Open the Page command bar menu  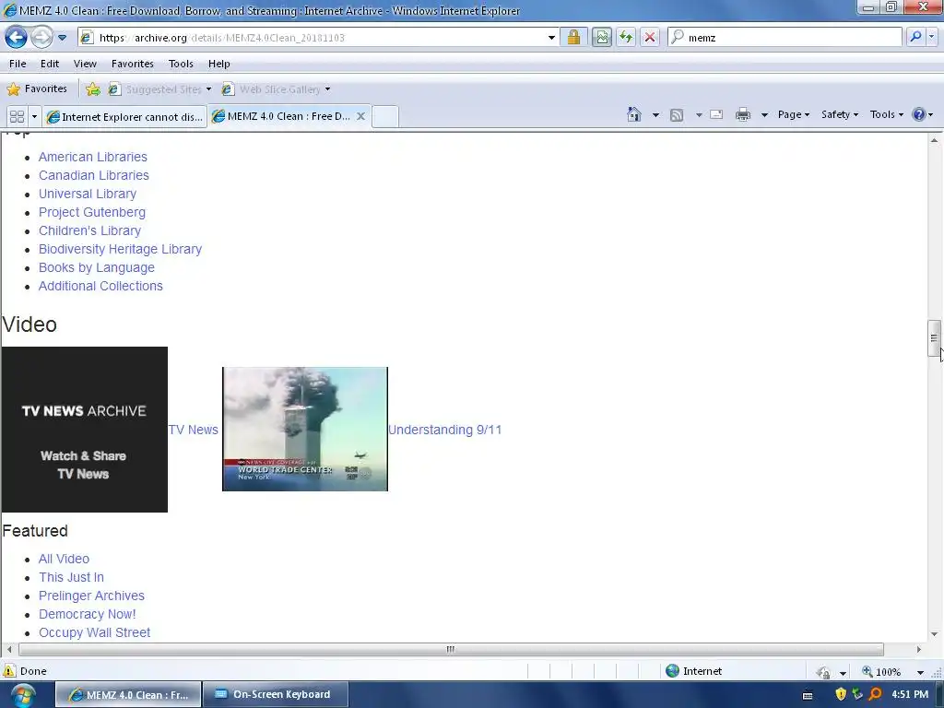tap(794, 114)
